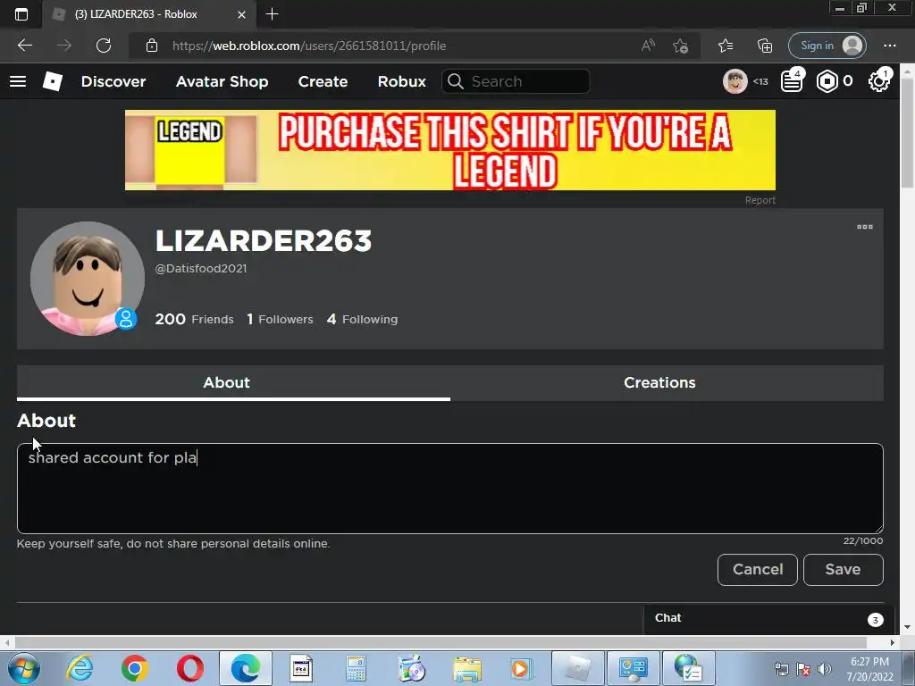This screenshot has height=686, width=915.
Task: Open a new browser tab
Action: 272,14
